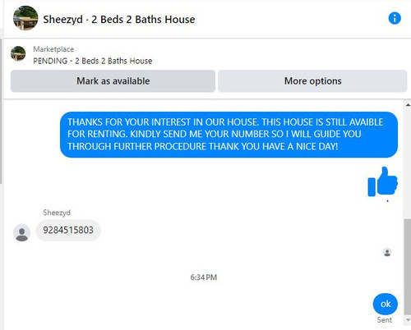
Task: Click the Sent status label
Action: (384, 320)
